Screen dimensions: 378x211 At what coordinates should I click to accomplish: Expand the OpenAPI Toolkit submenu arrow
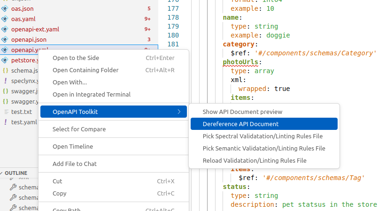point(178,112)
